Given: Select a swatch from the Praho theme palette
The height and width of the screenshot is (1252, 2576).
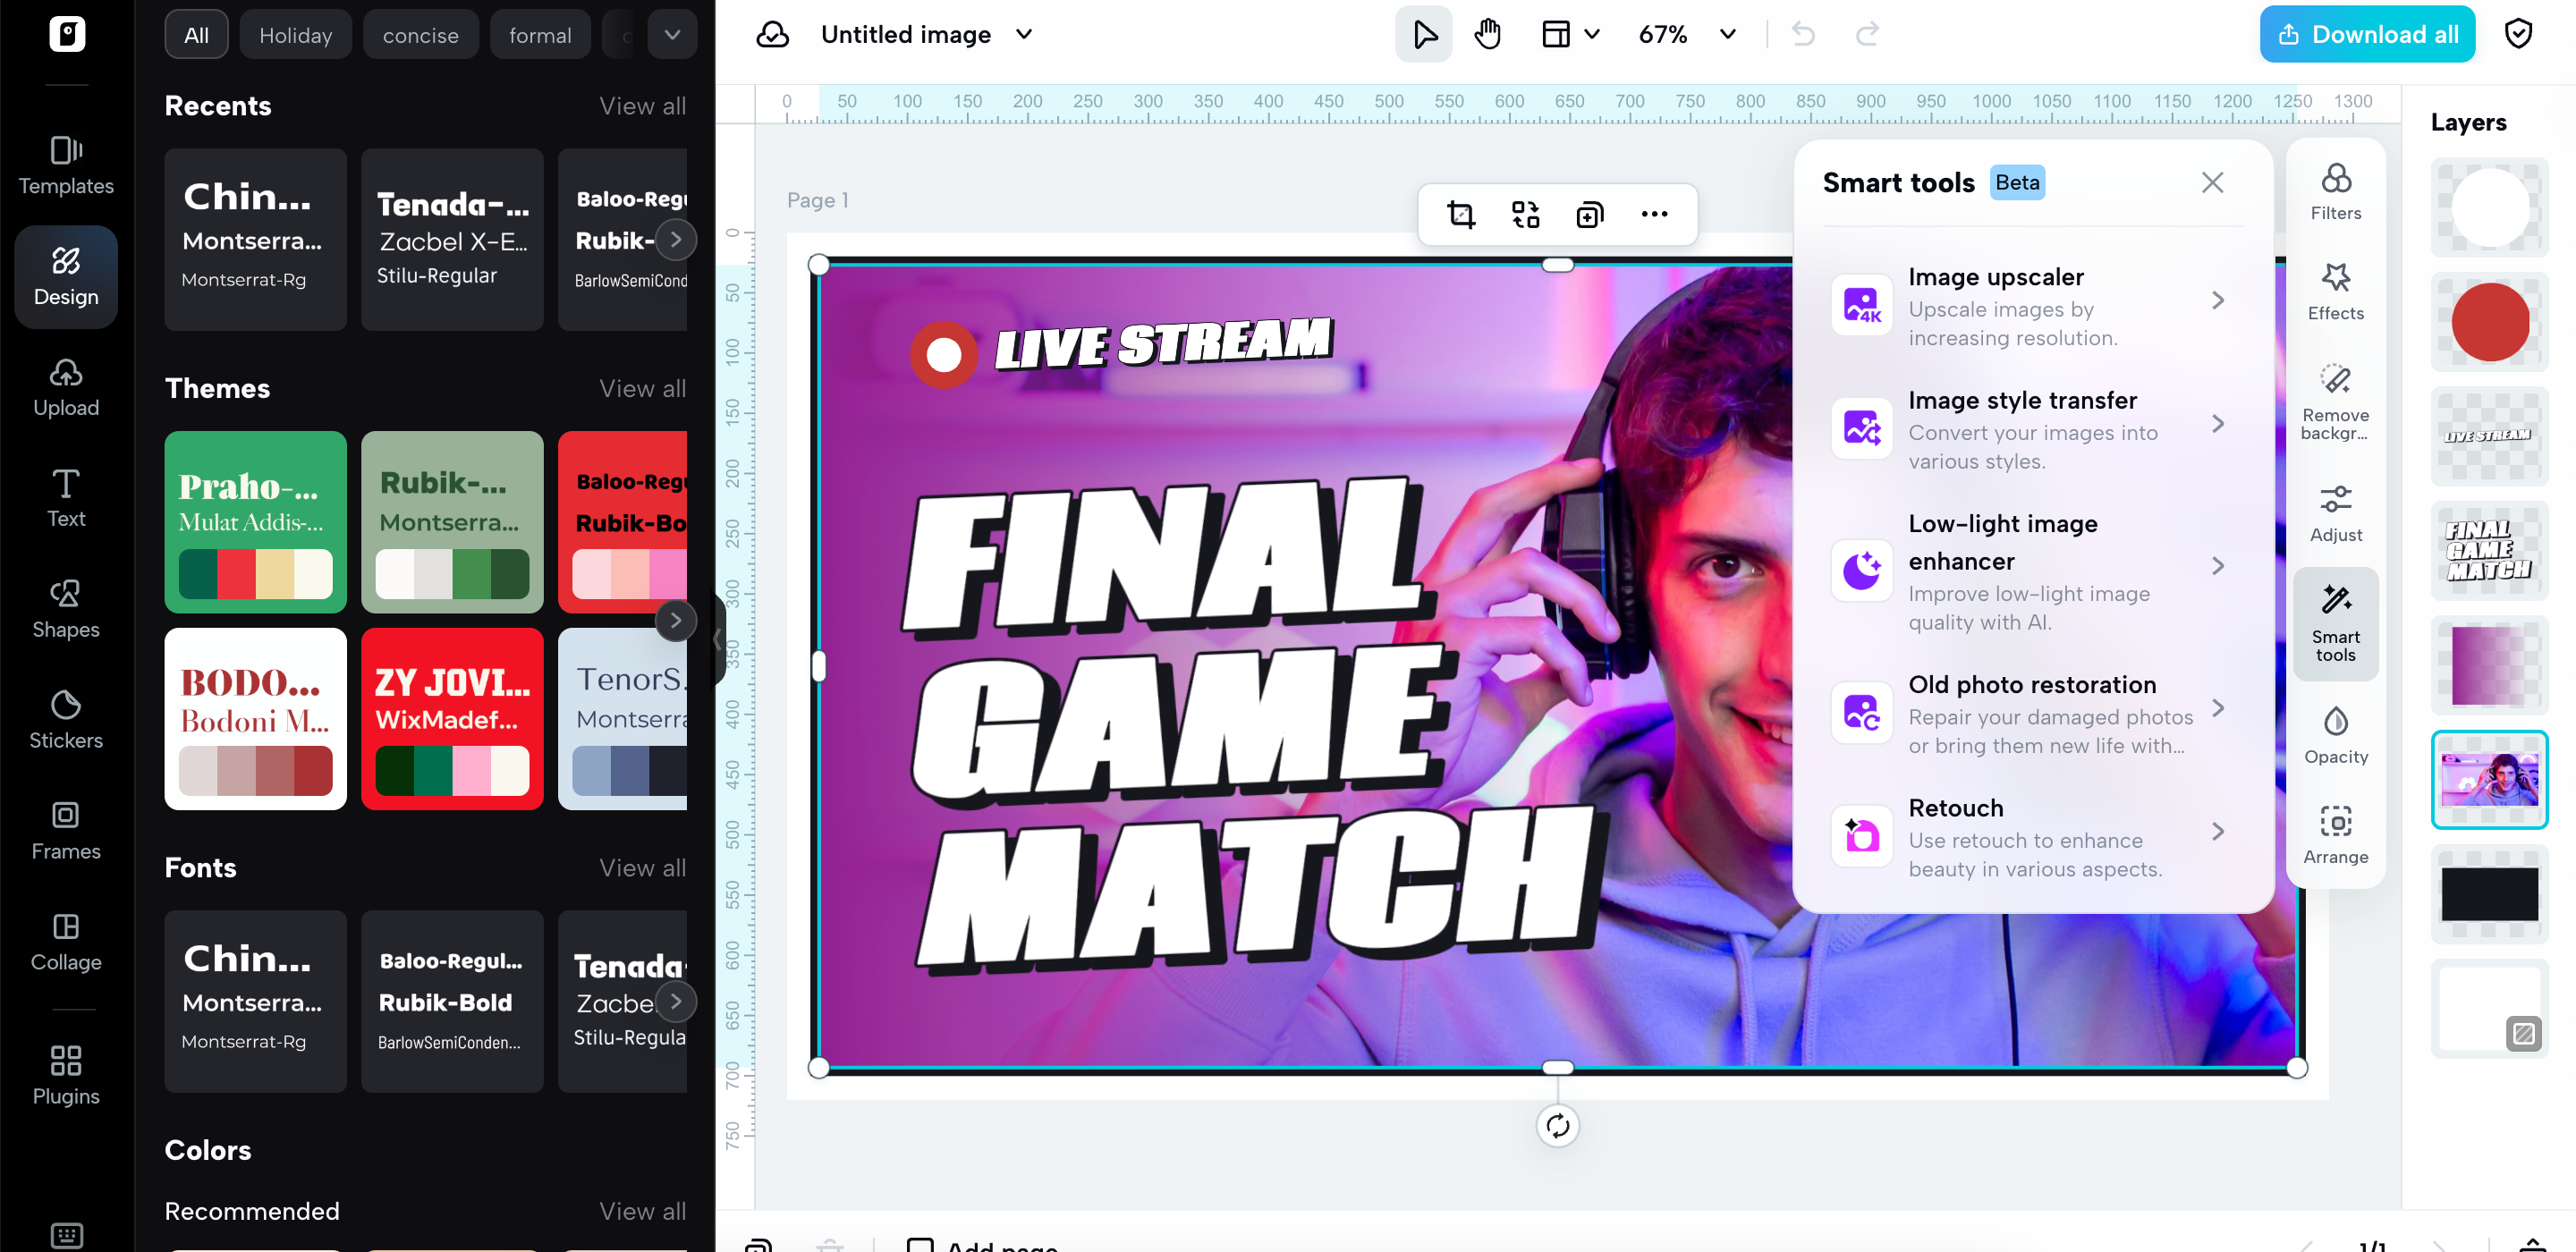Looking at the screenshot, I should [255, 575].
